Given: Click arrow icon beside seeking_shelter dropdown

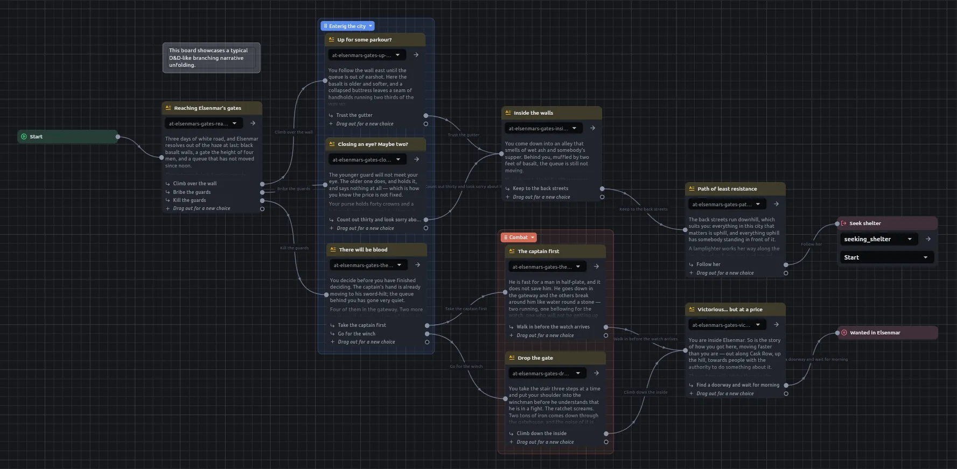Looking at the screenshot, I should click(x=928, y=239).
